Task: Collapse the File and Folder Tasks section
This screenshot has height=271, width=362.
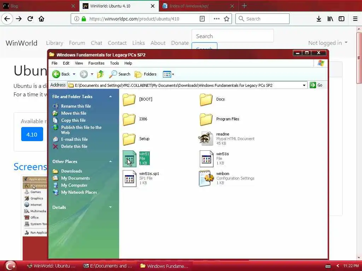Action: tap(110, 97)
